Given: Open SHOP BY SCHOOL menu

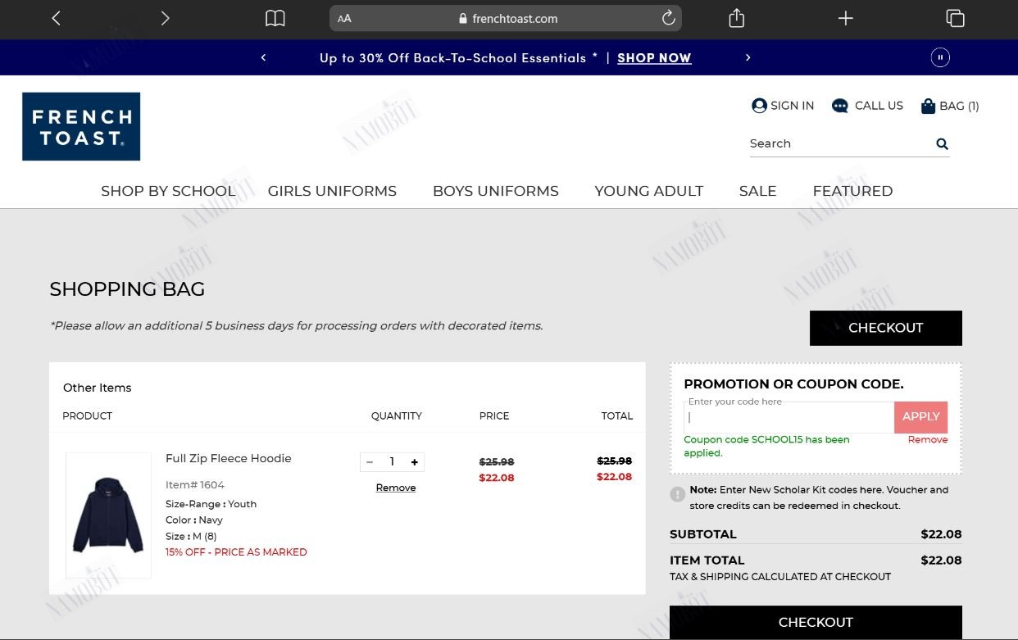Looking at the screenshot, I should (168, 191).
